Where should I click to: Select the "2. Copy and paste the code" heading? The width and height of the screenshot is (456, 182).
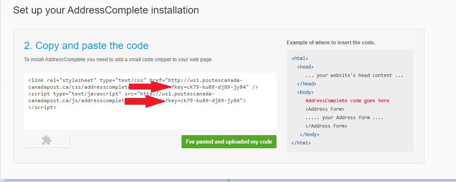(x=86, y=46)
